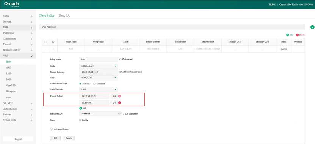The height and width of the screenshot is (144, 315).
Task: Click the remote subnet field 192.168.10.0
Action: point(94,96)
